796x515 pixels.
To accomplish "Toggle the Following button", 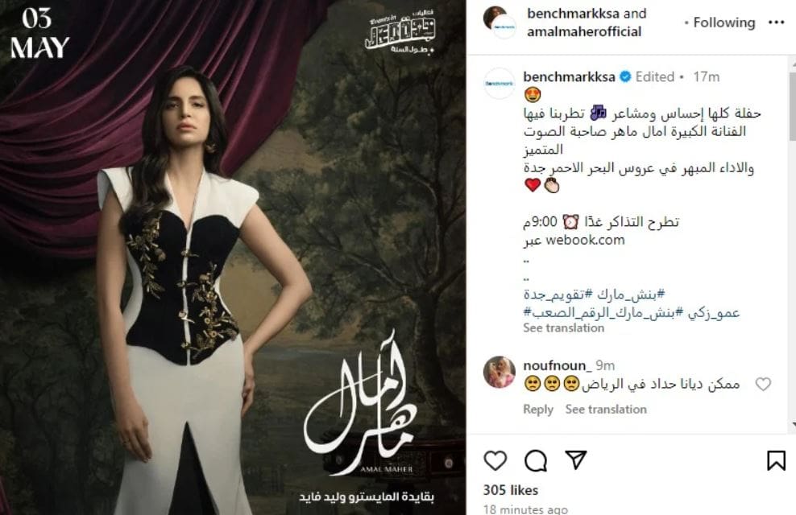I will pos(724,23).
